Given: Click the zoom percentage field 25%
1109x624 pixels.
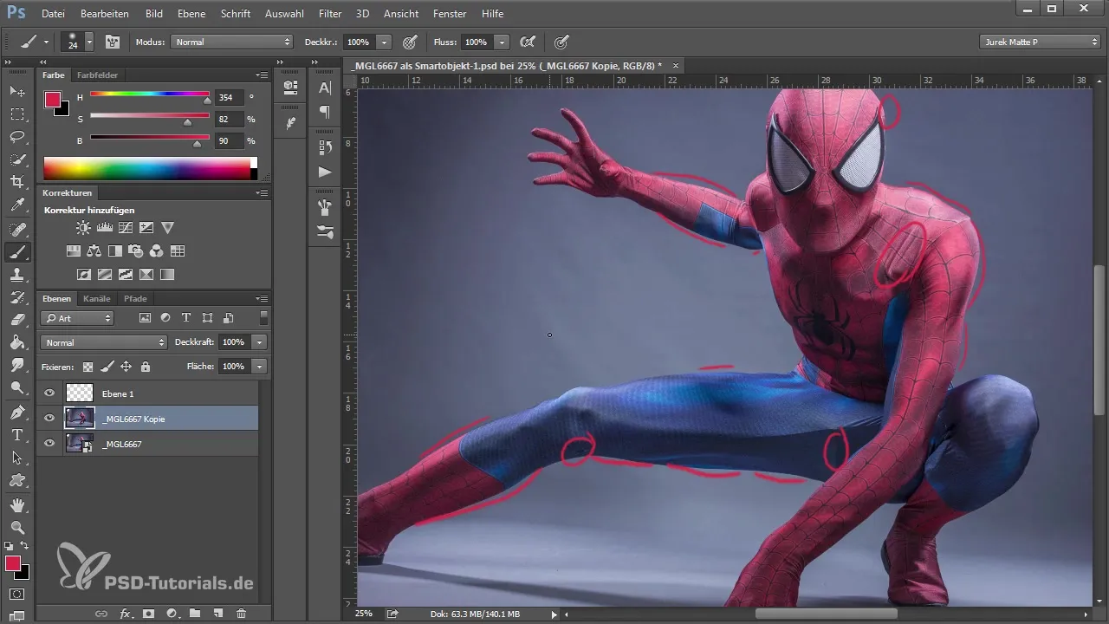Looking at the screenshot, I should pos(363,614).
